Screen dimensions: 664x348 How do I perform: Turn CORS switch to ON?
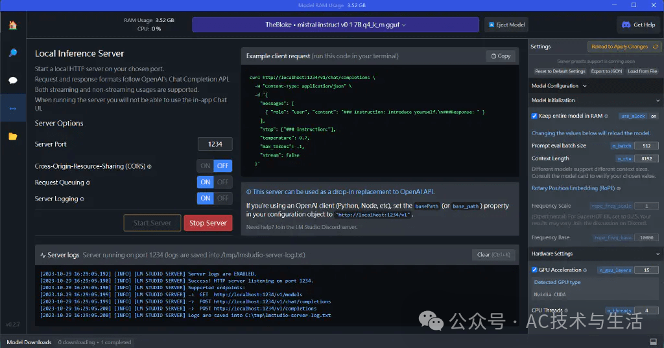[206, 166]
